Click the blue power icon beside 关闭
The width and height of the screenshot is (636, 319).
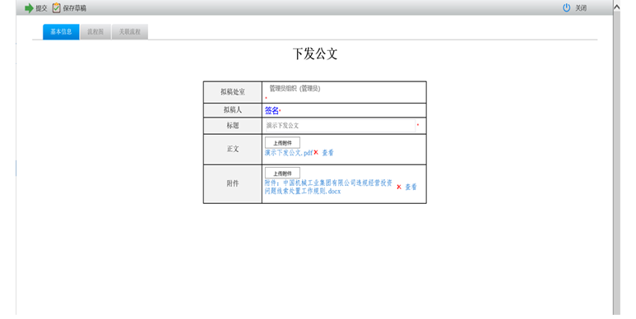click(566, 7)
